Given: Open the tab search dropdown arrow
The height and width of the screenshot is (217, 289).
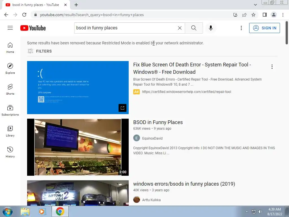Looking at the screenshot, I should click(255, 5).
